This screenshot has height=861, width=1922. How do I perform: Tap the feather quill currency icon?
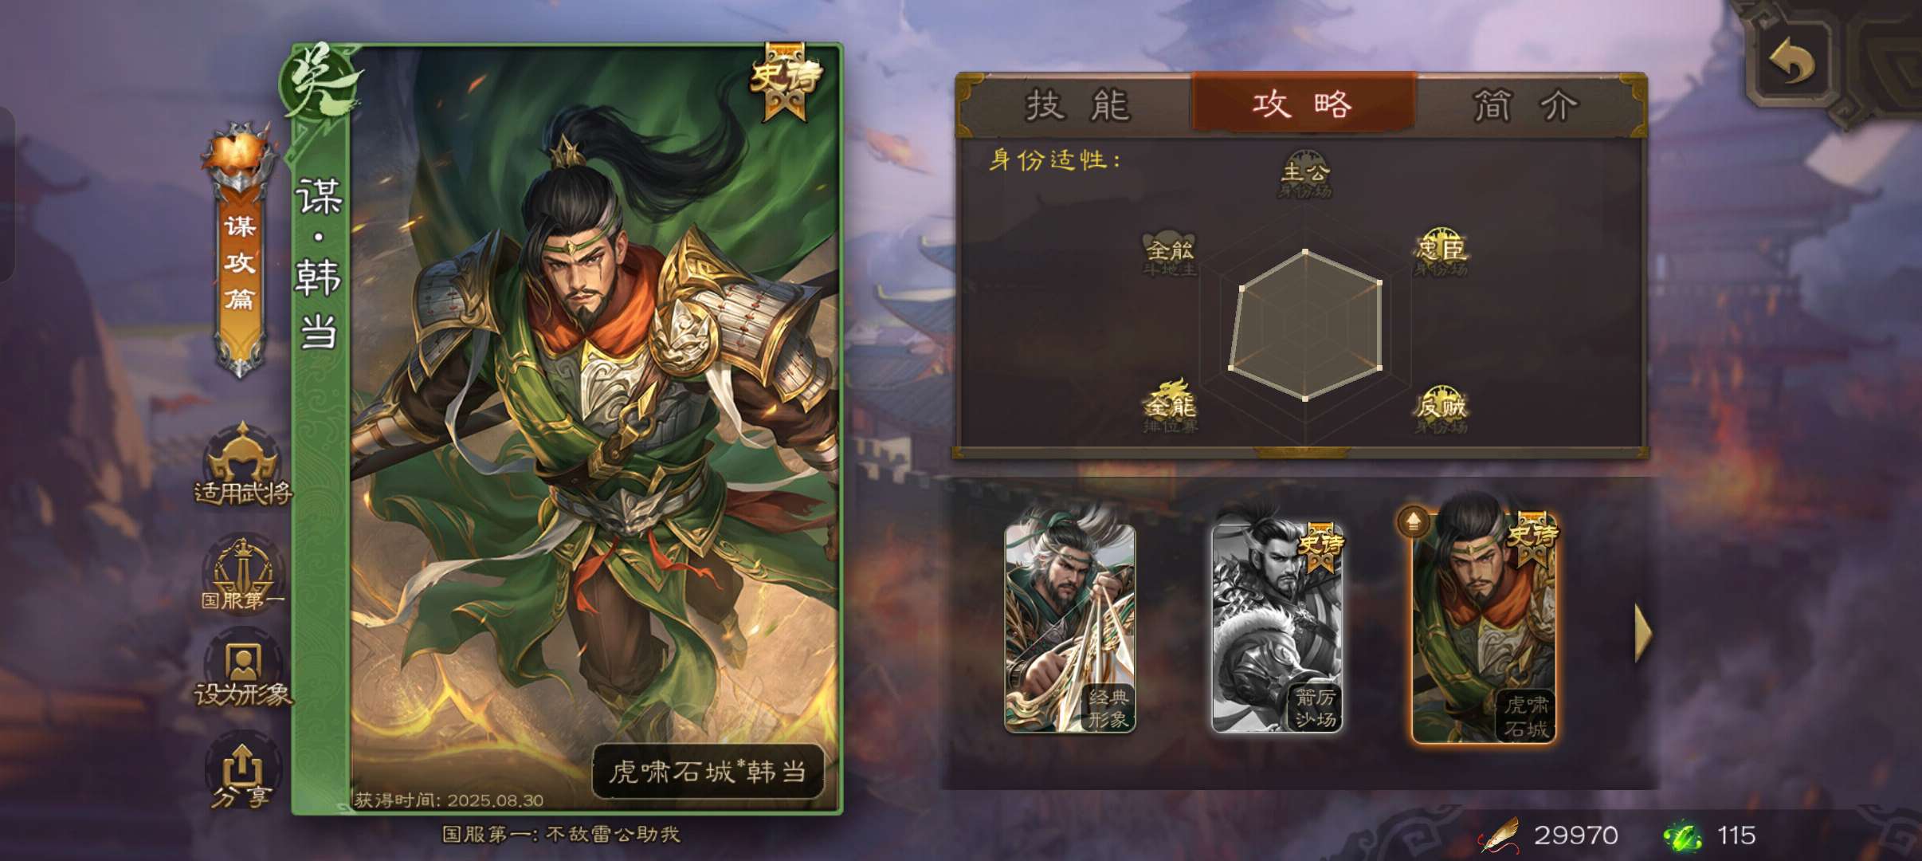1500,835
